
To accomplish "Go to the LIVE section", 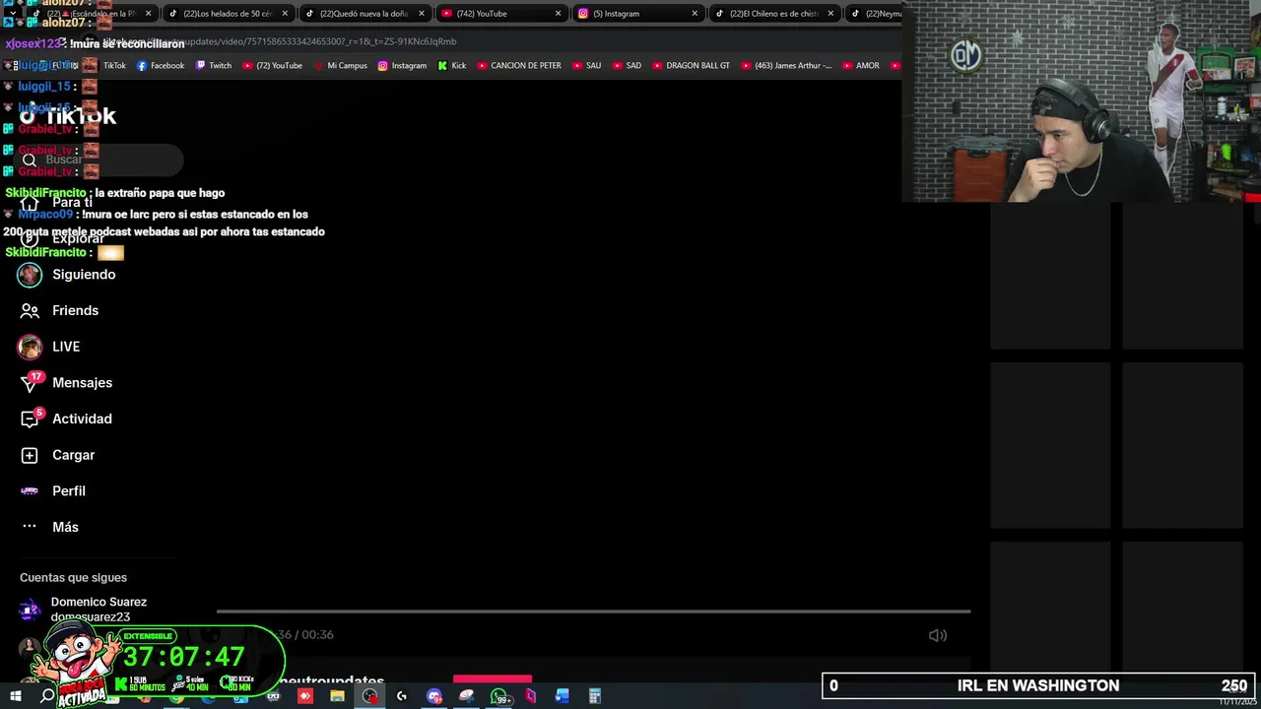I will pyautogui.click(x=48, y=347).
